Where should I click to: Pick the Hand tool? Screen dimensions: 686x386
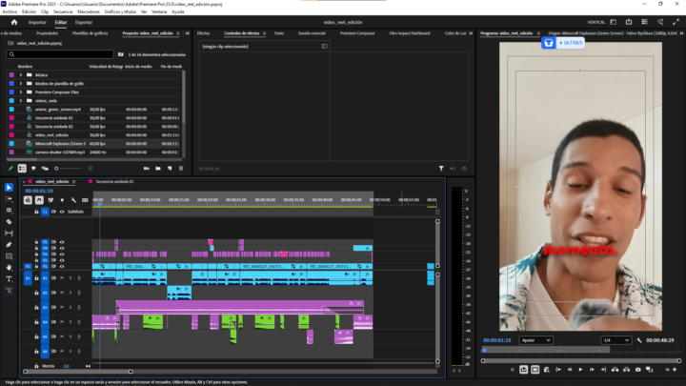click(9, 268)
